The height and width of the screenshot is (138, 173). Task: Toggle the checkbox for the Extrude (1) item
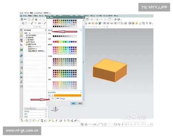coord(29,49)
